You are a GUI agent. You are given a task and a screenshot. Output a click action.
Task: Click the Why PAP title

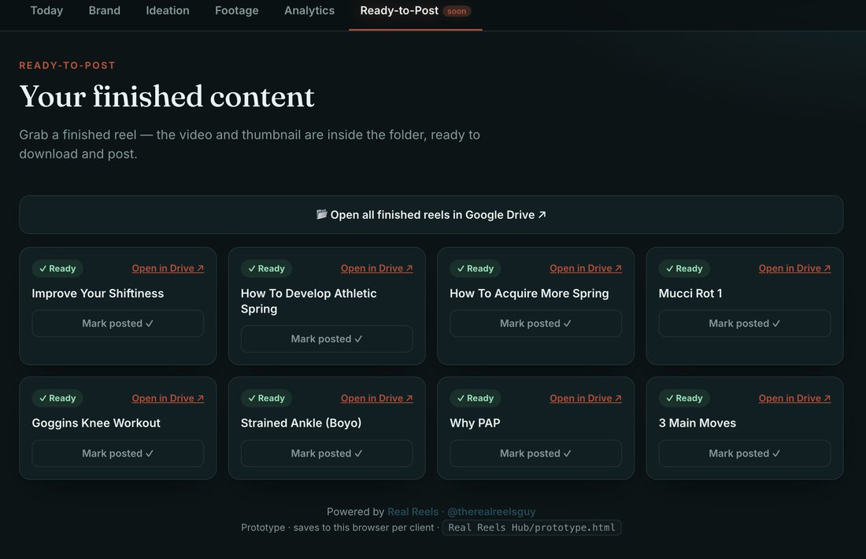coord(475,423)
